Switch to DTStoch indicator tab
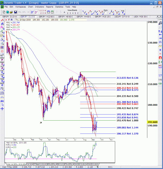Viewport: 163px width, 169px height. click(44, 164)
